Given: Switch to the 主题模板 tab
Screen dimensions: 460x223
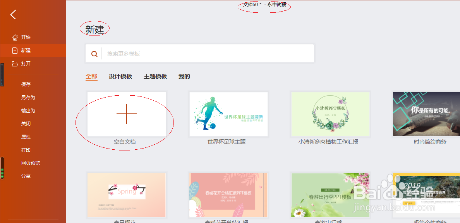Looking at the screenshot, I should tap(154, 76).
